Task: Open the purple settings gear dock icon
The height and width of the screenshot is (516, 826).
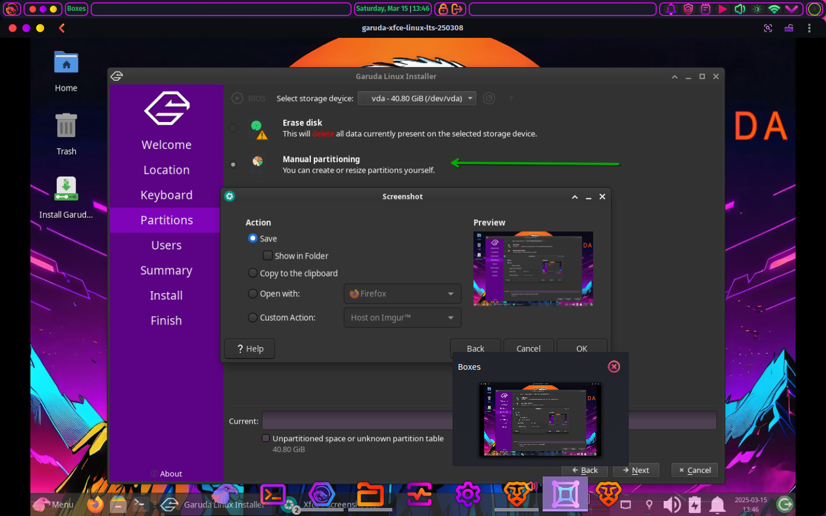Action: 468,494
